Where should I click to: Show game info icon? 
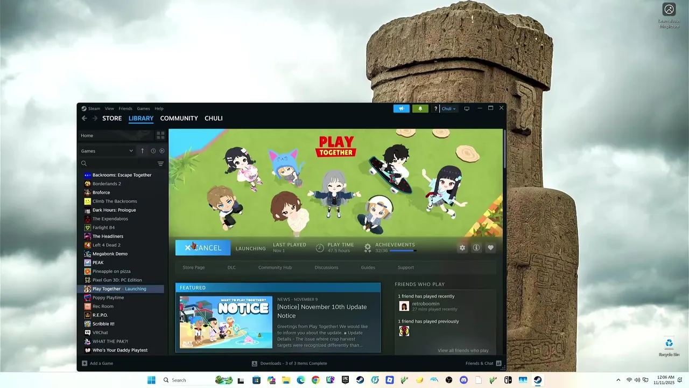pos(476,248)
